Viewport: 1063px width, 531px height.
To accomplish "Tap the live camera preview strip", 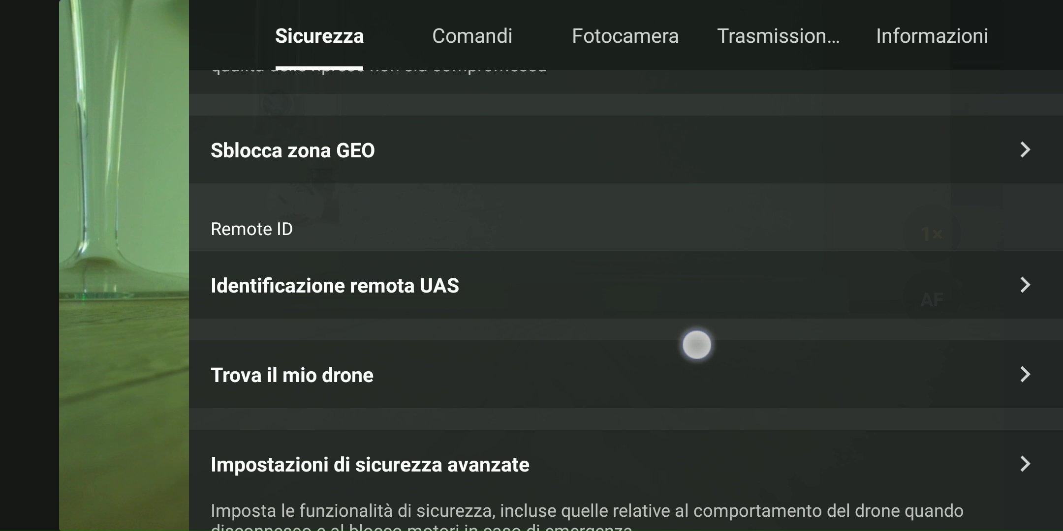I will click(x=124, y=265).
